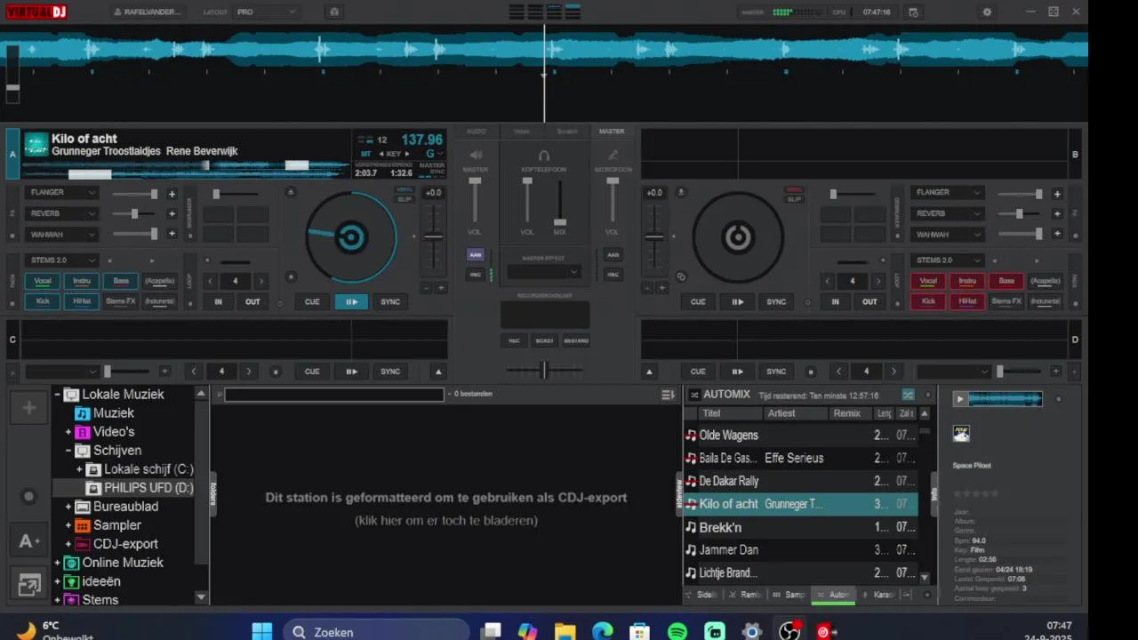Toggle the AAN button under master volume

[x=476, y=254]
